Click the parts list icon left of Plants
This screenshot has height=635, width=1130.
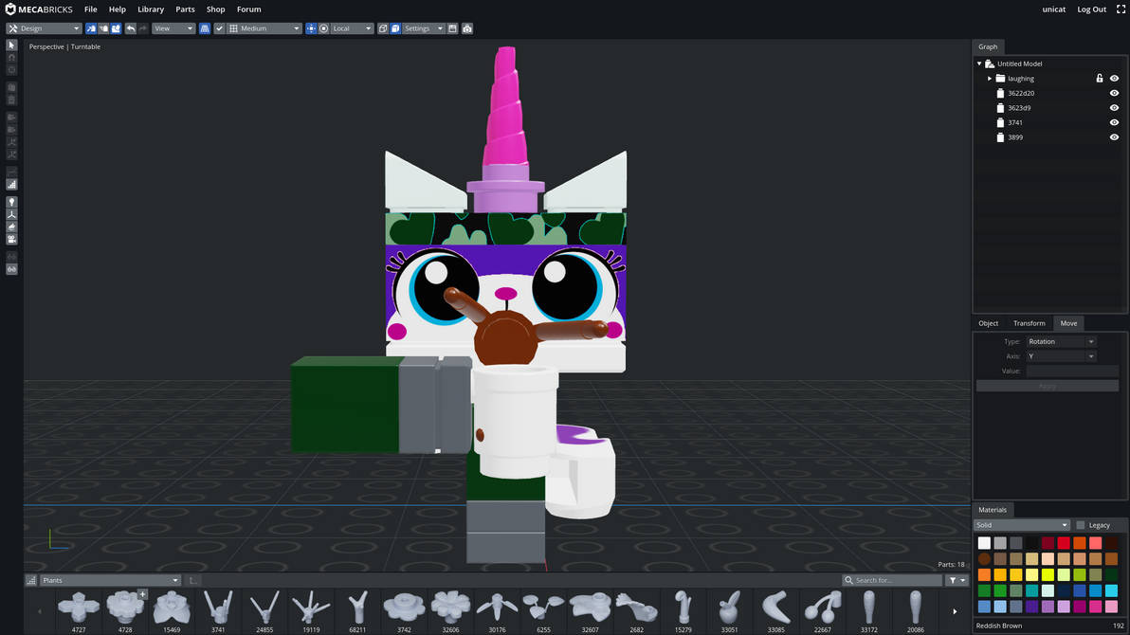(31, 580)
